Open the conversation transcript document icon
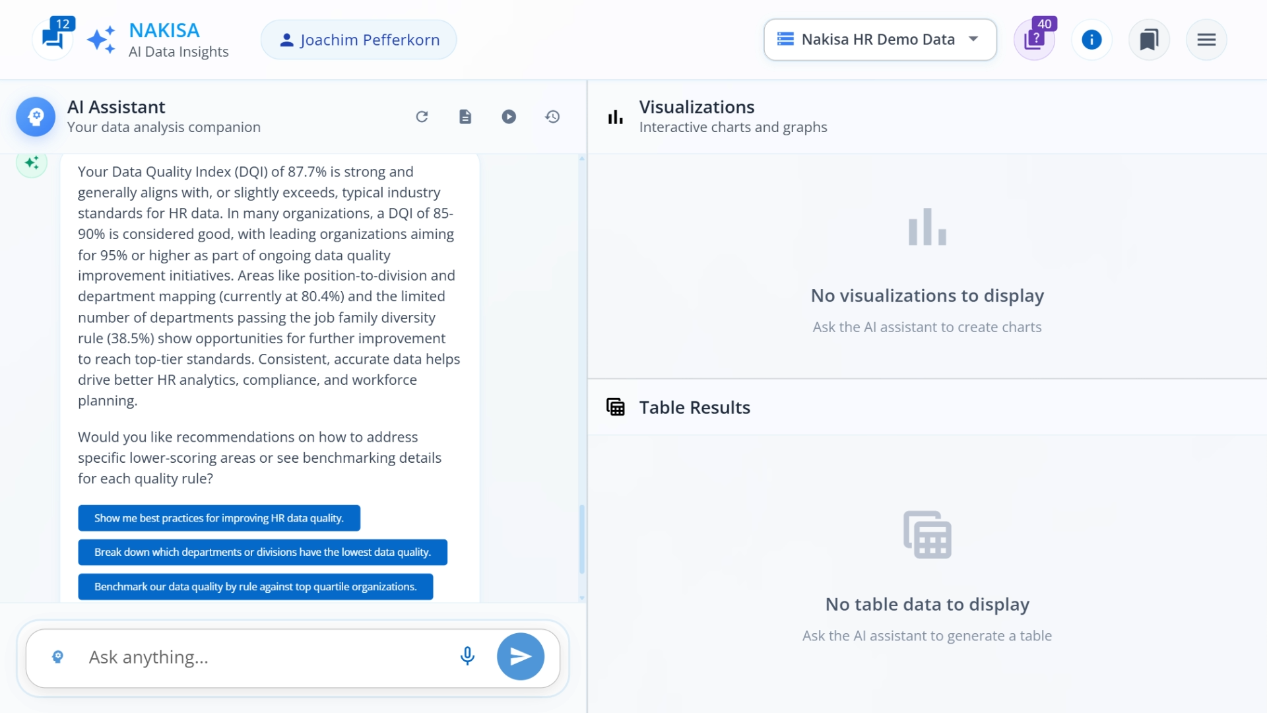Screen dimensions: 1267x713 tap(465, 116)
